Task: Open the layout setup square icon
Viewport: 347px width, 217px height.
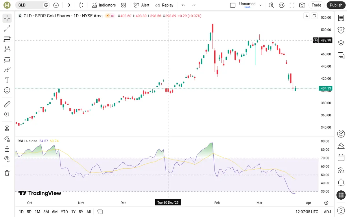Action: (233, 5)
